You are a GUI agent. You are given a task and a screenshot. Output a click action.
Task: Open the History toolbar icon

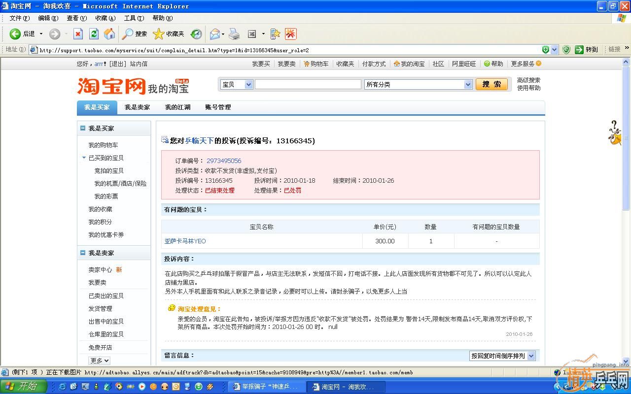point(196,34)
